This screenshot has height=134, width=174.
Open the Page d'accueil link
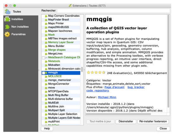[115, 87]
